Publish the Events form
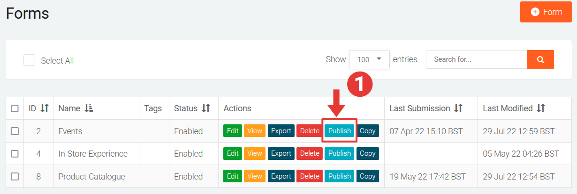 (340, 131)
